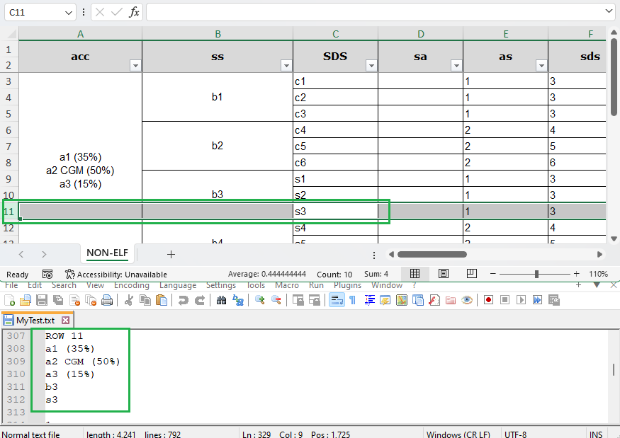Save all open documents
The height and width of the screenshot is (438, 620).
[x=57, y=299]
